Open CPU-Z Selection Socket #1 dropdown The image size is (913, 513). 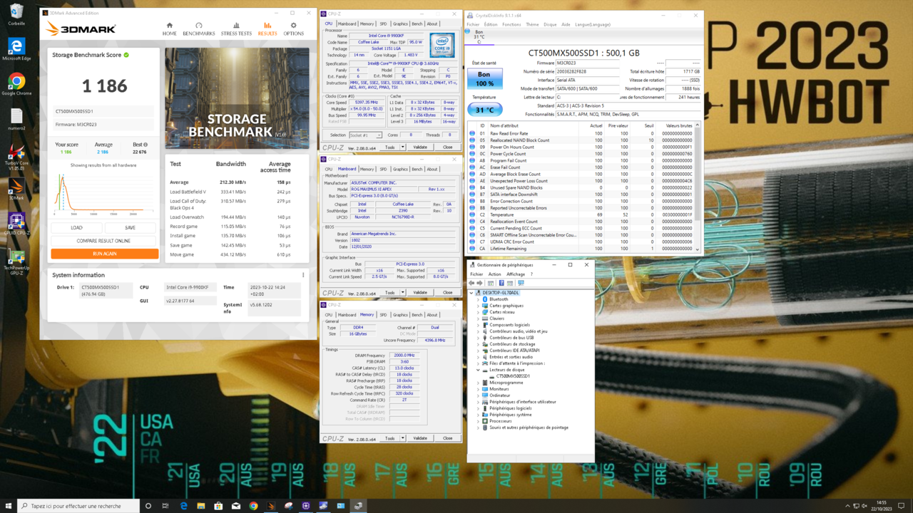(365, 135)
